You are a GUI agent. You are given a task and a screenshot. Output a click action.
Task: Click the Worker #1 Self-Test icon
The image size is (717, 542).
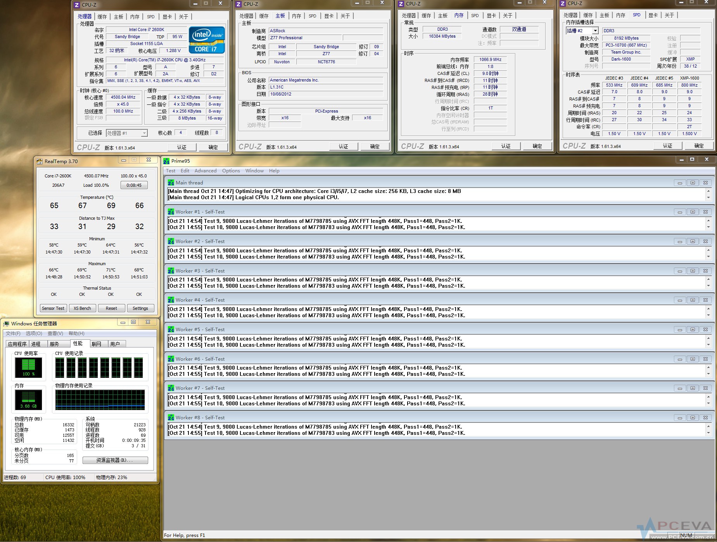pos(171,212)
